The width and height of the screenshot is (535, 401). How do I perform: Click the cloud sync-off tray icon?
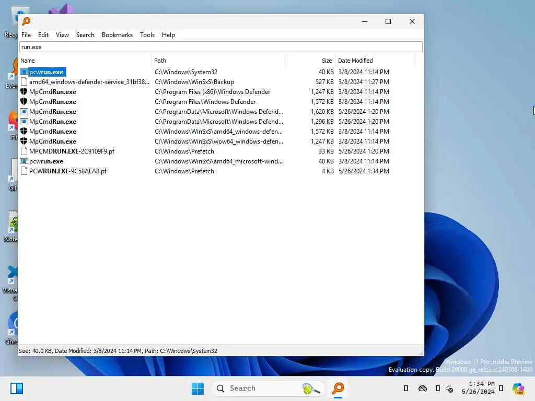tap(422, 388)
